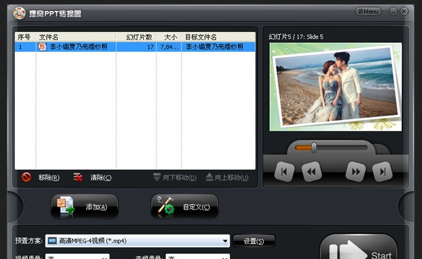Open the Customize (C) tools button

(x=185, y=207)
